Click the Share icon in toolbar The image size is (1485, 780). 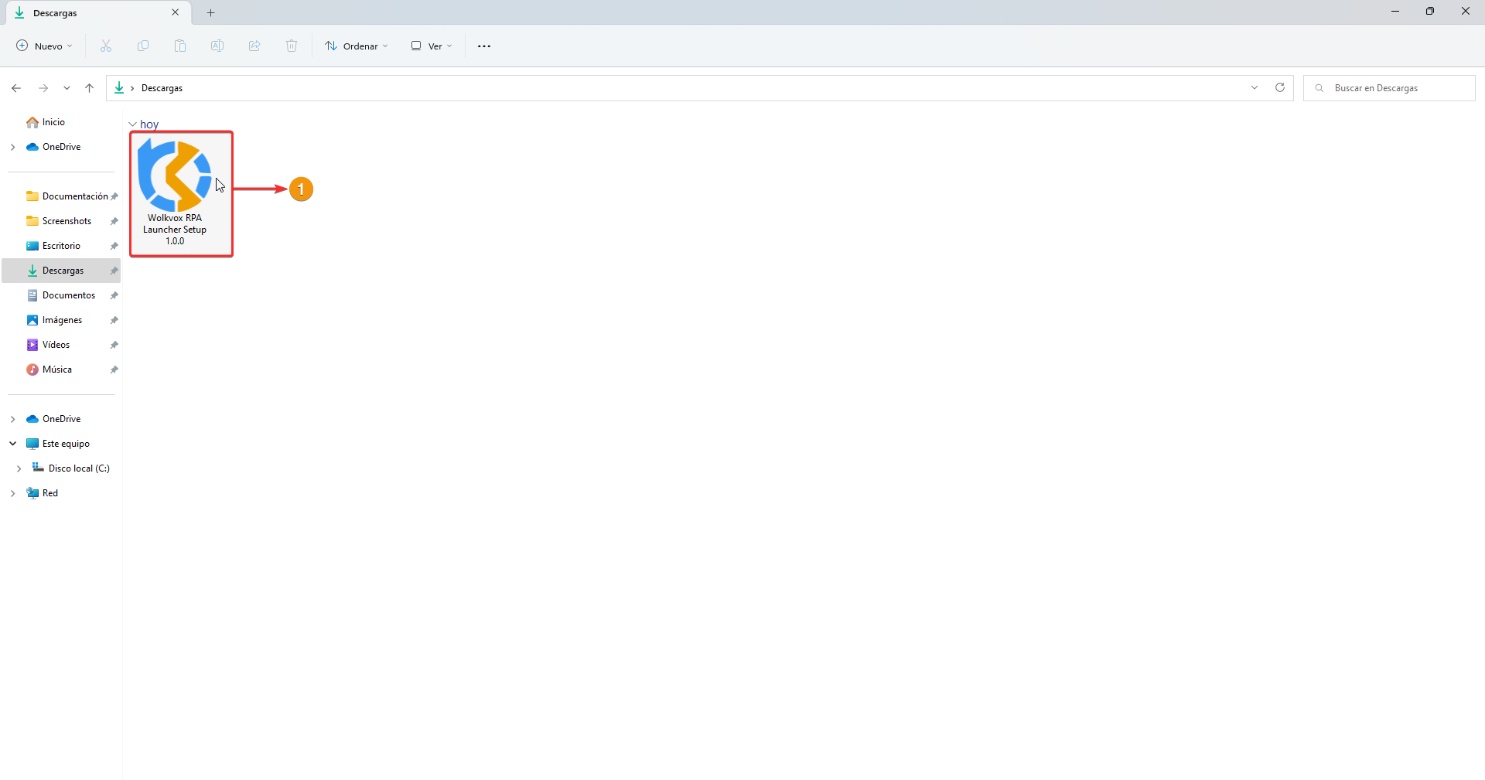[254, 46]
